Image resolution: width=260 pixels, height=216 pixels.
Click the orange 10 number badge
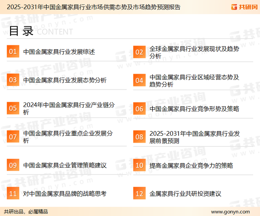click(x=139, y=165)
